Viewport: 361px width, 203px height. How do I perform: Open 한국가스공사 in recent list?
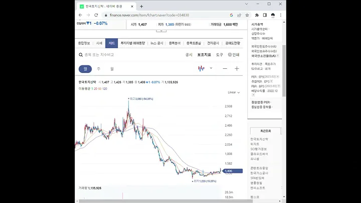click(x=259, y=173)
